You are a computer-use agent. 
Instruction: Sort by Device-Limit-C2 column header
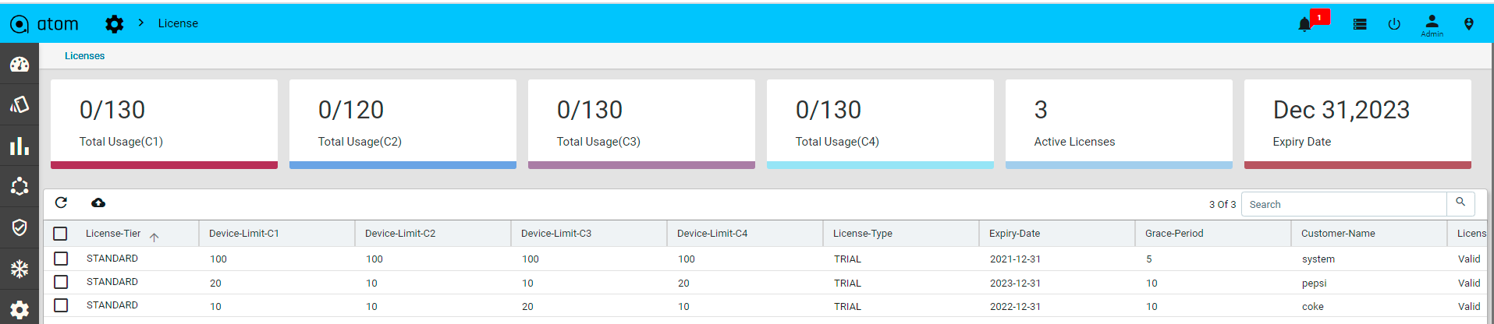pyautogui.click(x=400, y=234)
